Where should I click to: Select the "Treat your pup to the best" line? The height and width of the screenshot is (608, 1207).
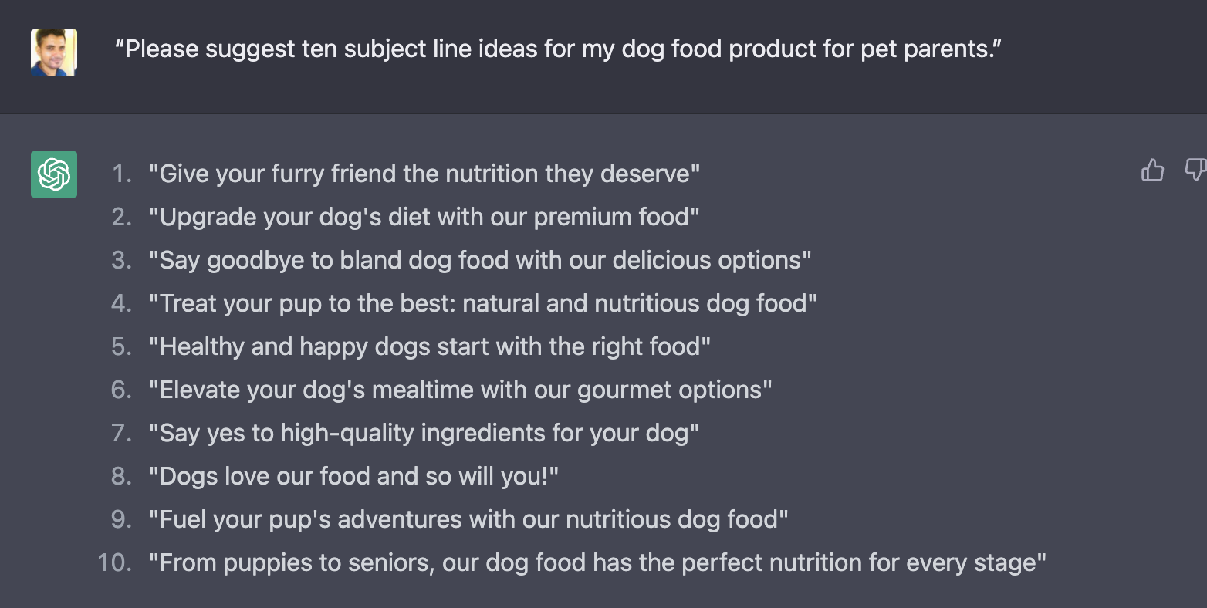click(x=483, y=303)
